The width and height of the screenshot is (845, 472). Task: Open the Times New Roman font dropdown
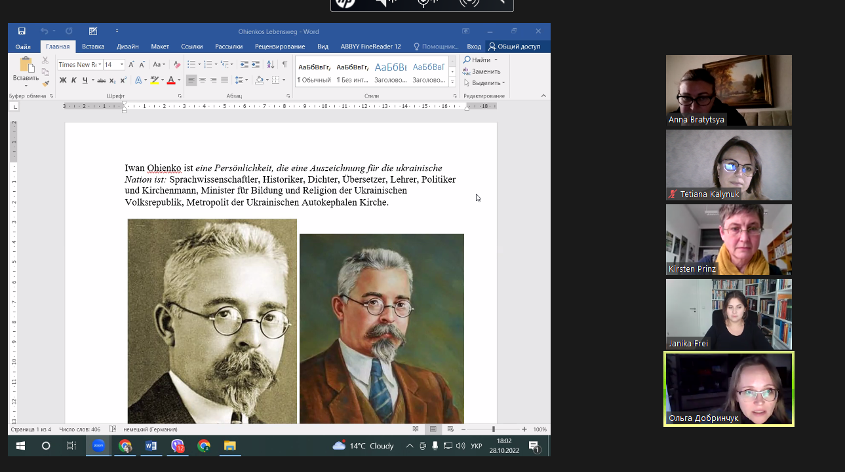pos(100,65)
